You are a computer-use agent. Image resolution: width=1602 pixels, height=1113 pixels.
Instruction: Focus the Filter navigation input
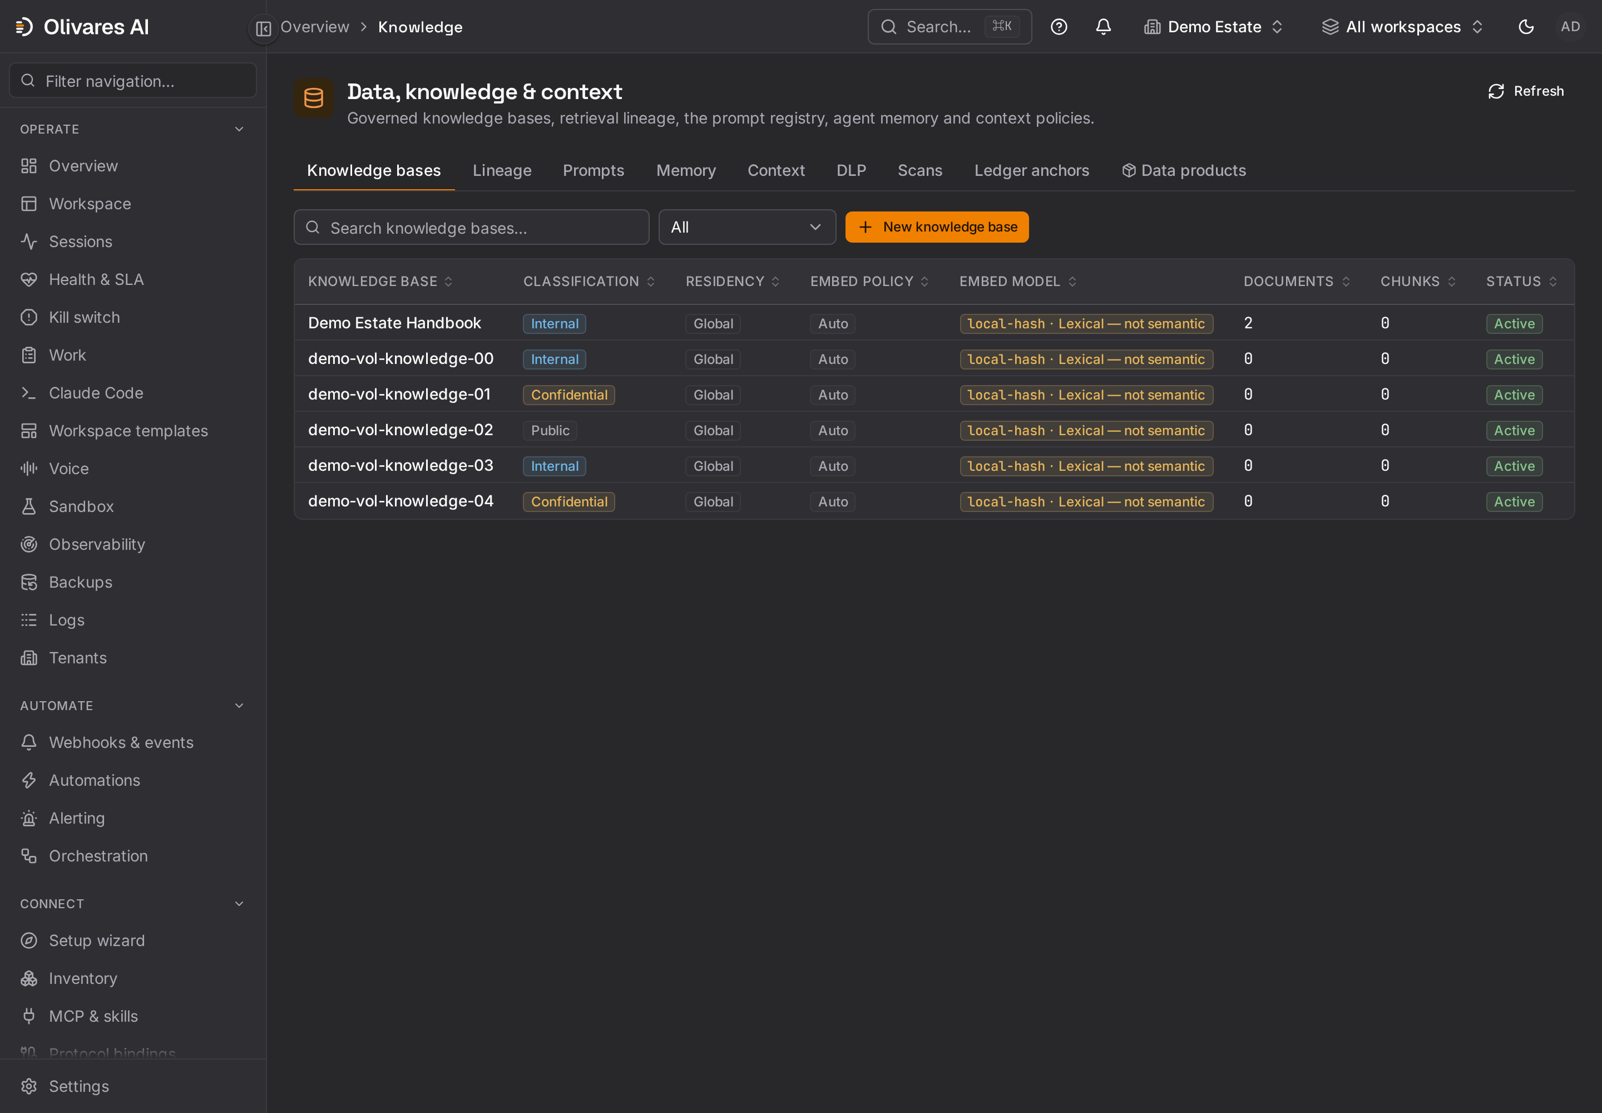coord(133,81)
